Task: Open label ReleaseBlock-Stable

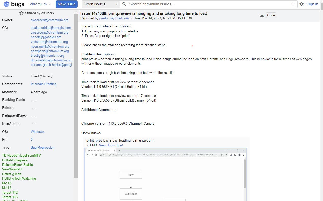Action: [17, 165]
